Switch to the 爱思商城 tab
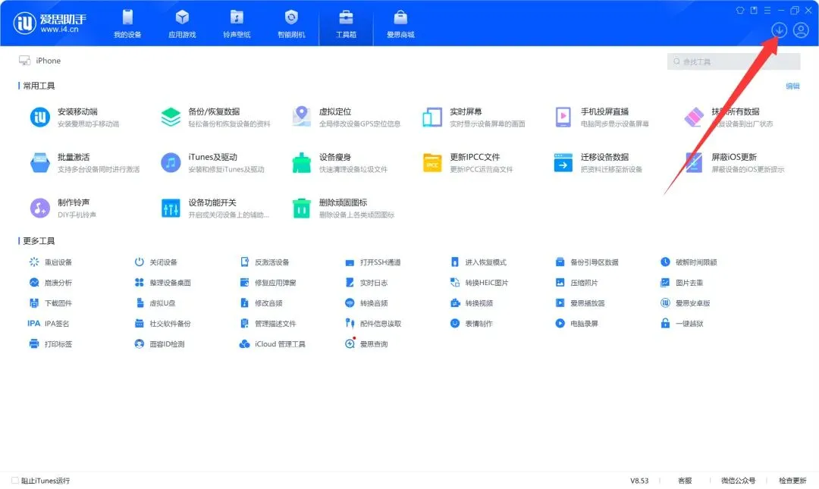Screen dimensions: 819x489 (400, 24)
